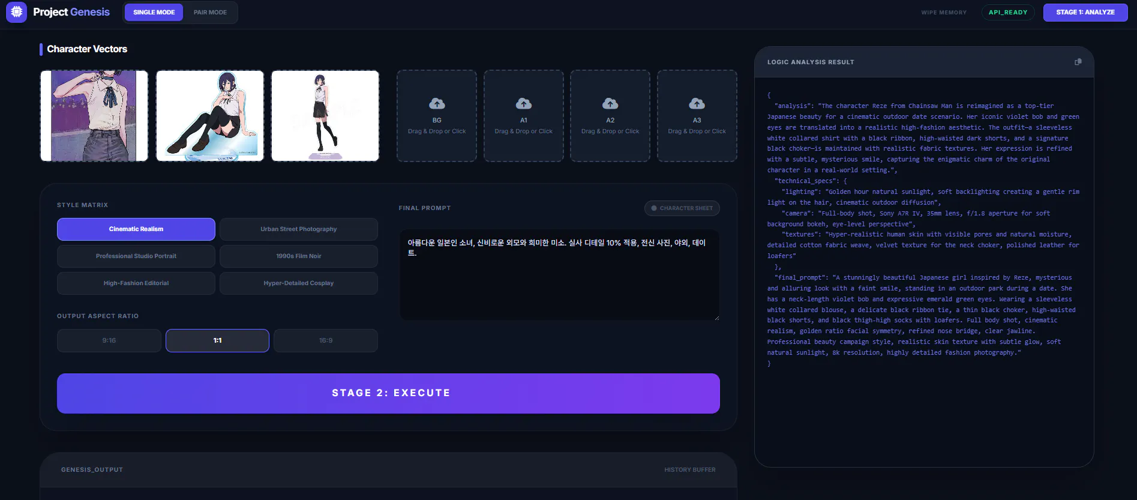Click the 'FINAL PROMPT' section label

click(x=425, y=208)
